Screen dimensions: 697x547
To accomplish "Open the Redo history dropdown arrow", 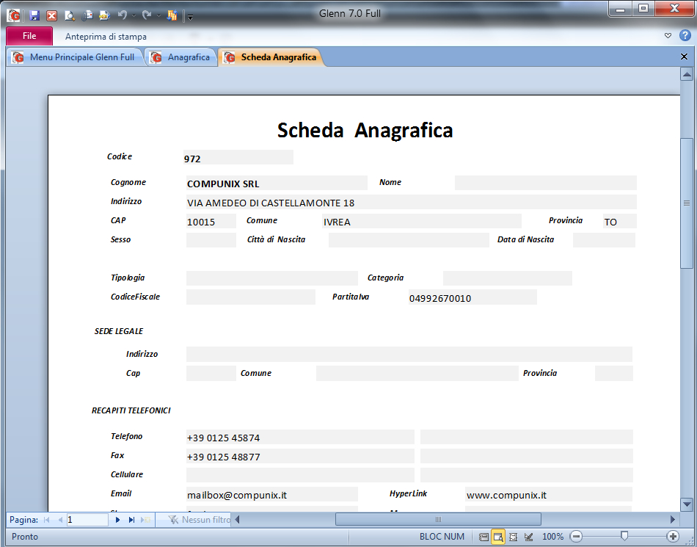I will [158, 16].
